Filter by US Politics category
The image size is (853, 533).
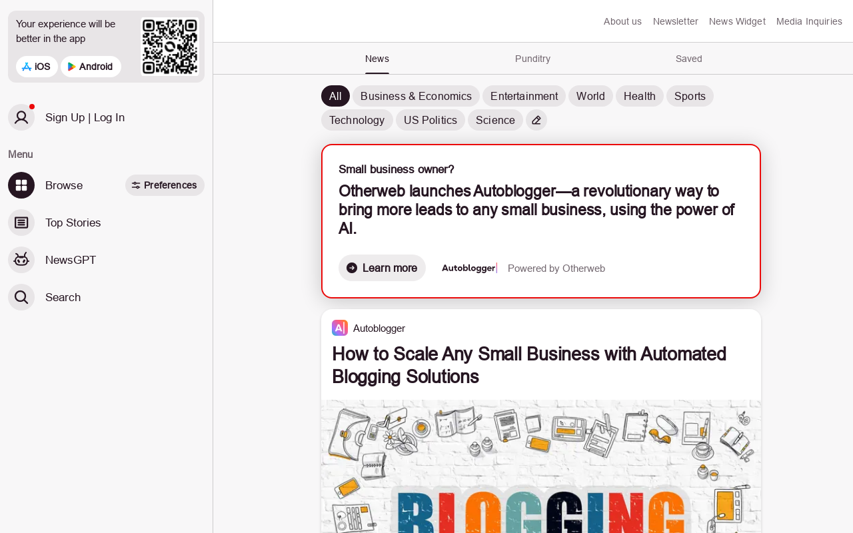[x=430, y=120]
